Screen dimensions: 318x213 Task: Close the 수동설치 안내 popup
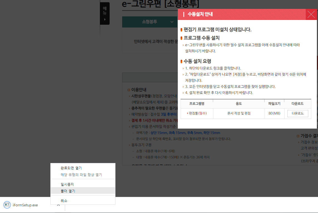(x=311, y=14)
